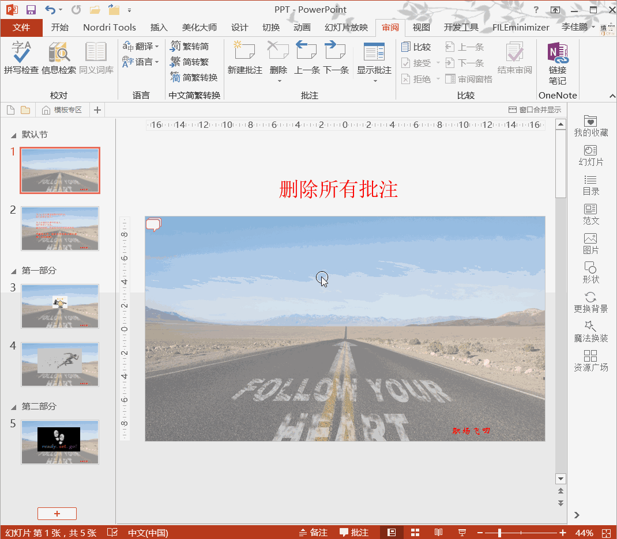Click the Redo (repeat) icon

pos(76,9)
